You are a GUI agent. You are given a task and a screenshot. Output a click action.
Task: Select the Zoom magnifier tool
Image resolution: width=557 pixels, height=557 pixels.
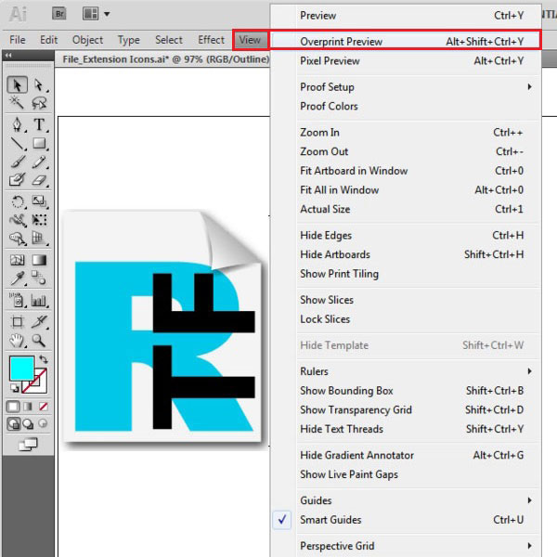[39, 341]
